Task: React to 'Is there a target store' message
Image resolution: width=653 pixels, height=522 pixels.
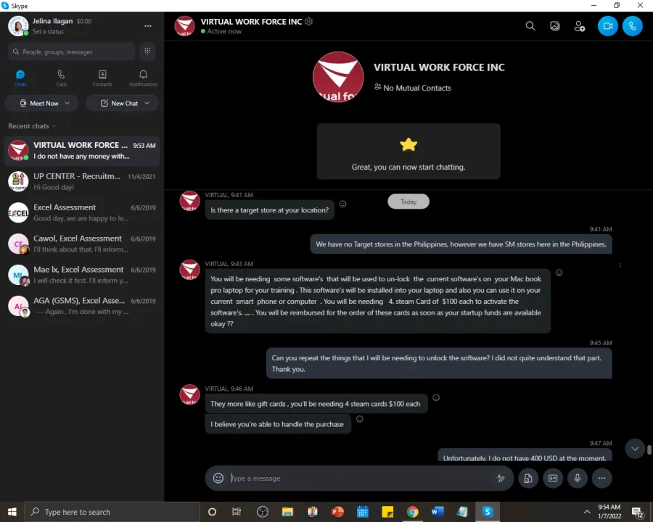Action: 342,204
